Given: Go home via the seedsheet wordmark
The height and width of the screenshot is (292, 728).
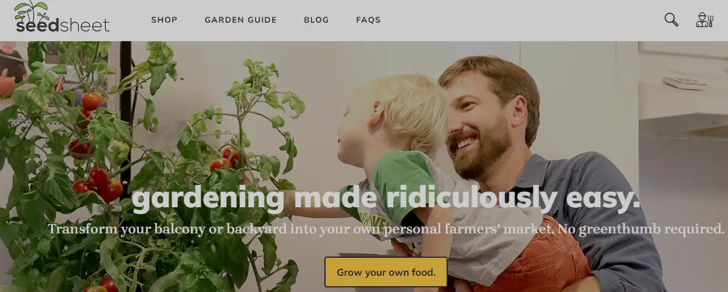Looking at the screenshot, I should [63, 25].
